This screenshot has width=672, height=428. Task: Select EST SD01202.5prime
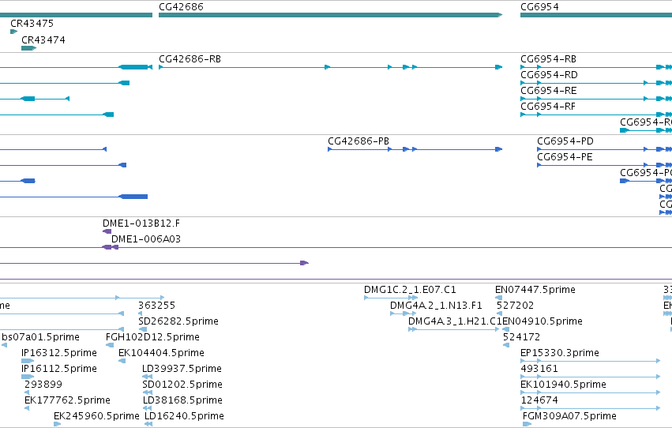[182, 385]
